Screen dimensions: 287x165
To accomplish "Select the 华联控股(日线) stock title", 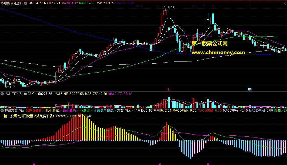I will tap(12, 3).
